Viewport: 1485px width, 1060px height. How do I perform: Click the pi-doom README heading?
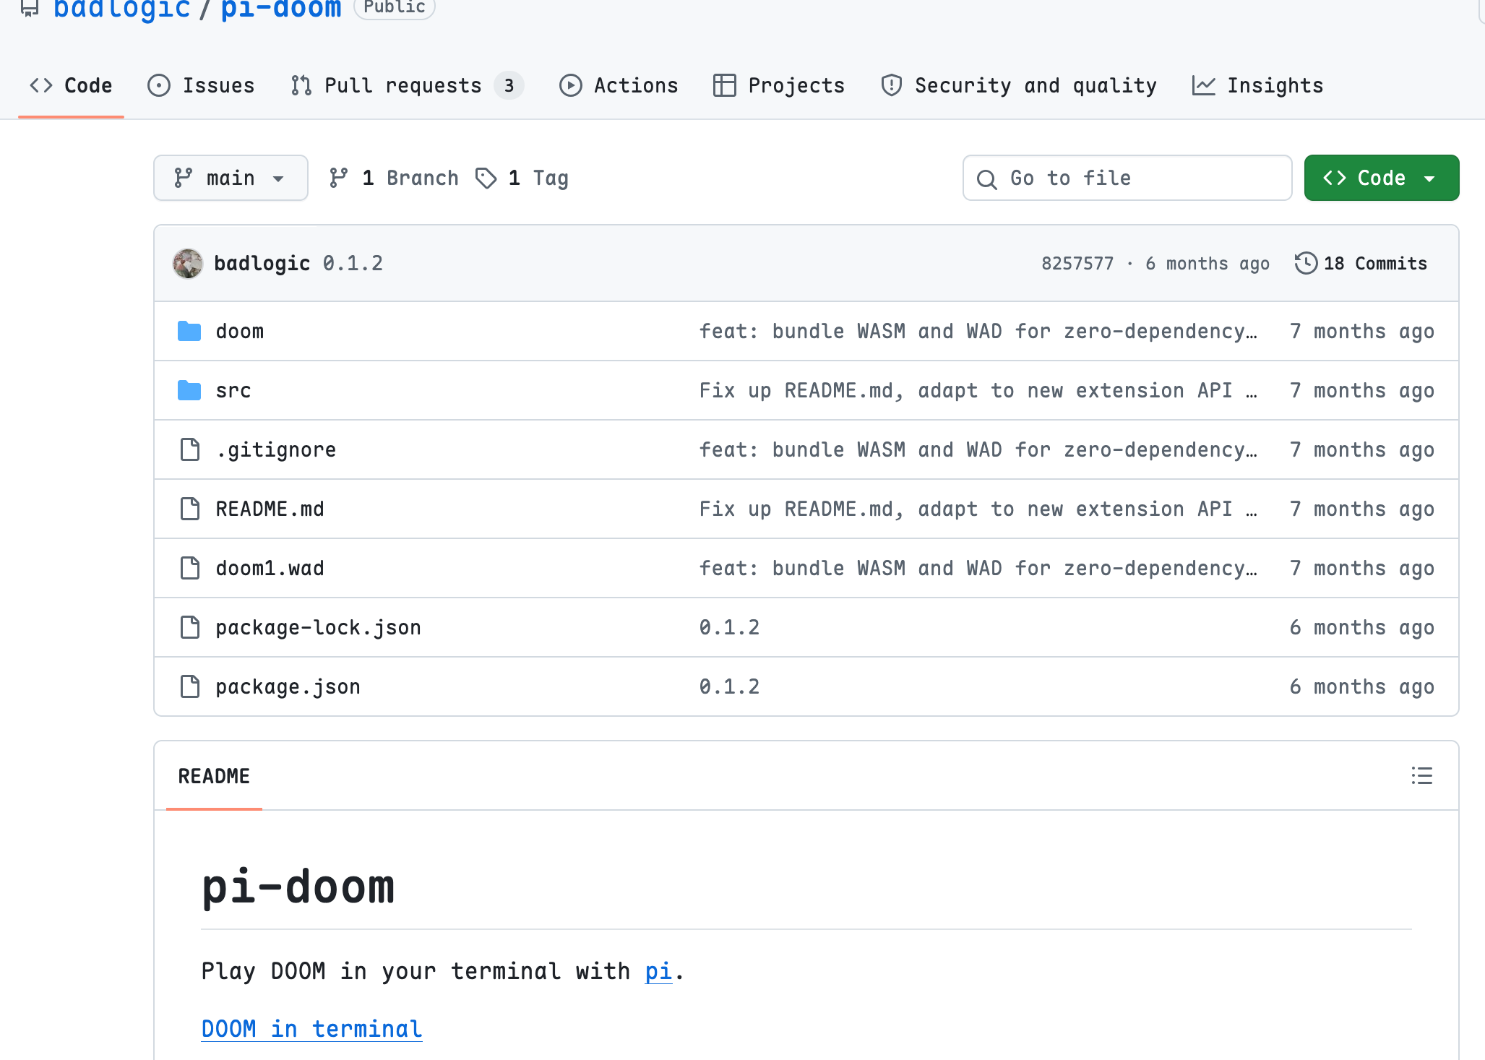point(298,887)
